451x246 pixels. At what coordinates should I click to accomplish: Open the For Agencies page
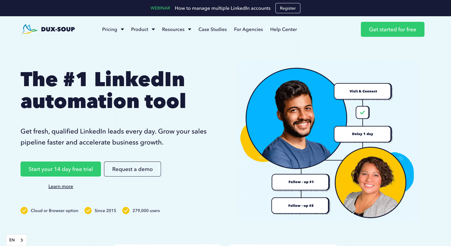click(x=249, y=29)
